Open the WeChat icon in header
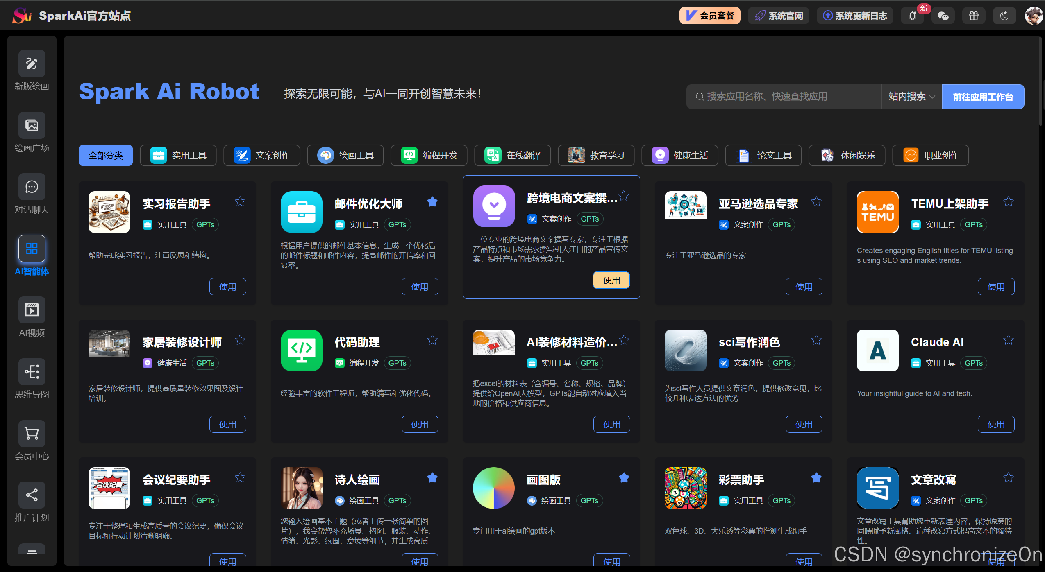The image size is (1045, 572). pyautogui.click(x=943, y=16)
